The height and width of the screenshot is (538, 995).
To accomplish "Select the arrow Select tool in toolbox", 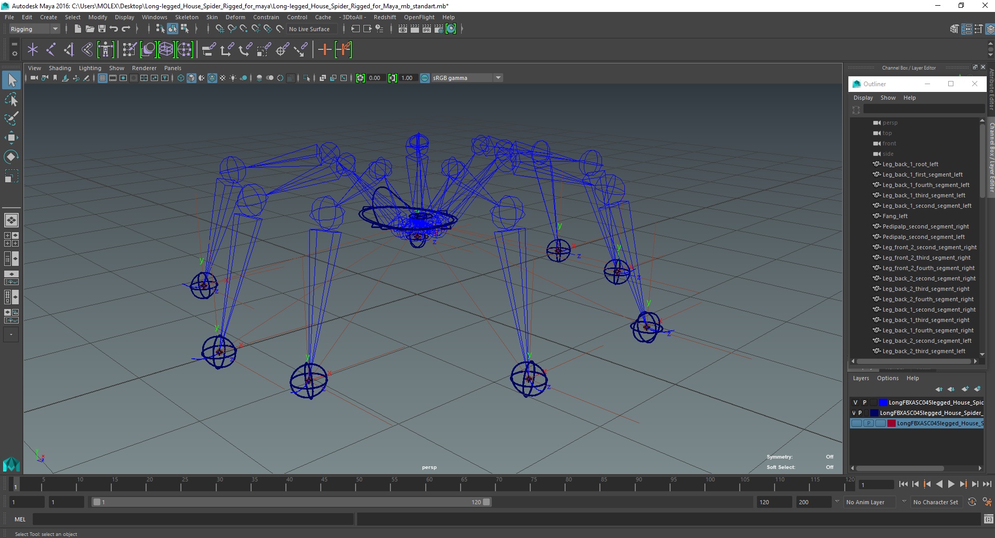I will [11, 80].
